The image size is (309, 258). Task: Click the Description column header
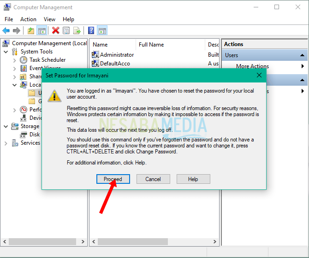(x=213, y=45)
